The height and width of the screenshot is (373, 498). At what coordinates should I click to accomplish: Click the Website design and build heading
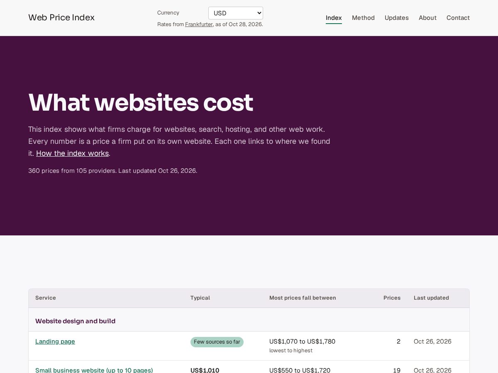tap(75, 321)
